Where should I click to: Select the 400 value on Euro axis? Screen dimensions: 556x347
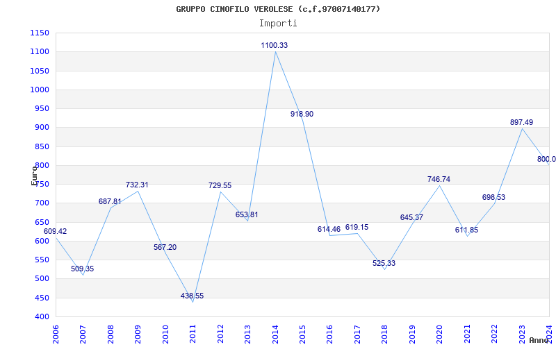tap(42, 316)
